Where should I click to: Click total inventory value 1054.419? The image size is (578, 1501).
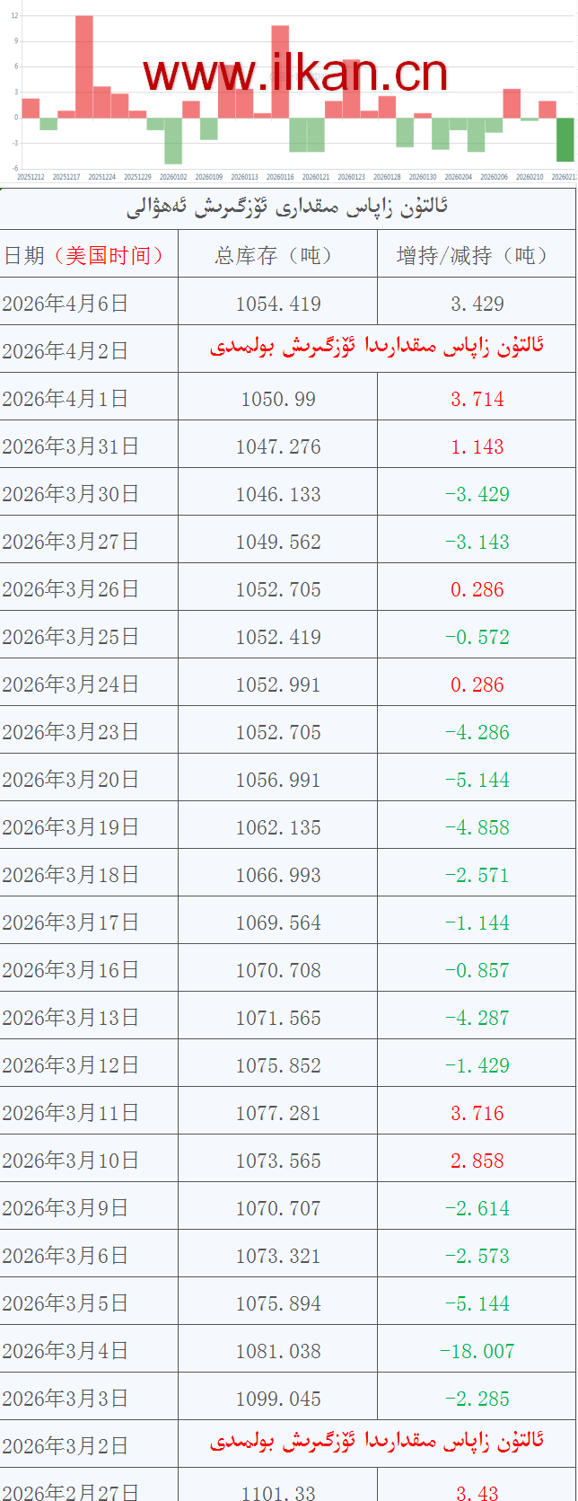tap(278, 304)
